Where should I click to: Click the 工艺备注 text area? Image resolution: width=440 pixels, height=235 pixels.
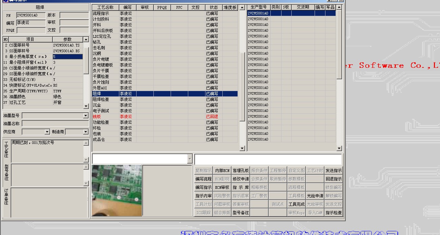[47, 151]
